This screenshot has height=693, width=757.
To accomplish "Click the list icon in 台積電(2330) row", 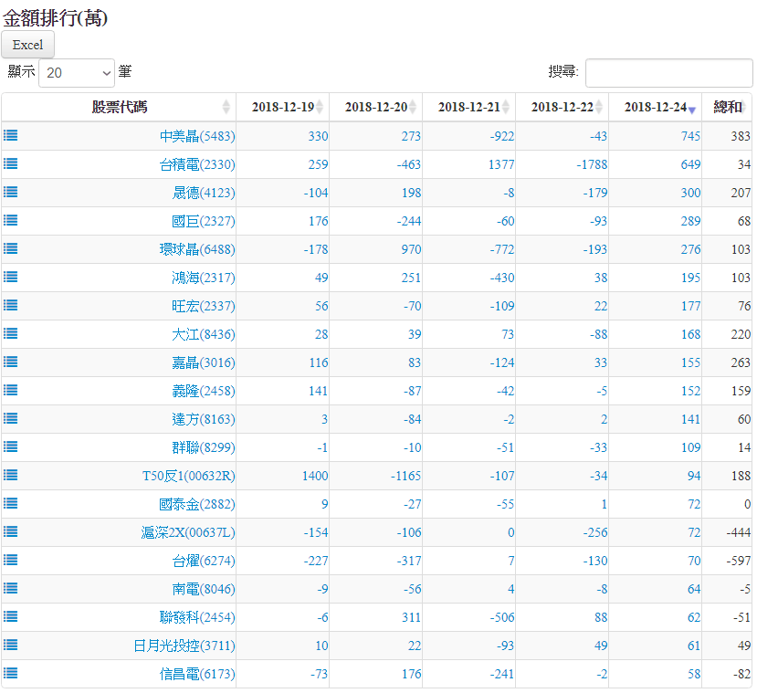I will coord(11,163).
